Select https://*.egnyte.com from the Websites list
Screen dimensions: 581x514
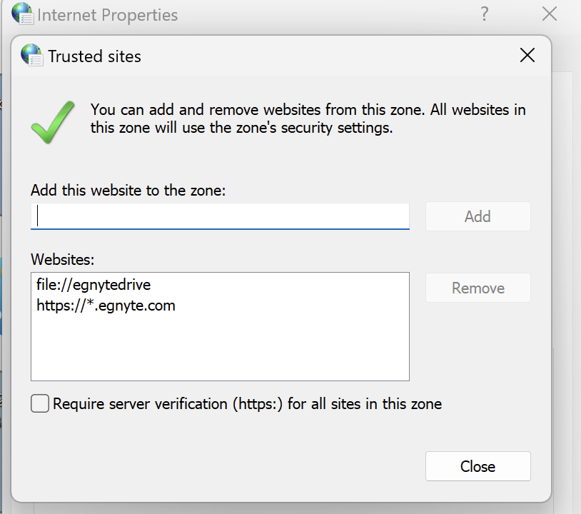(x=106, y=304)
